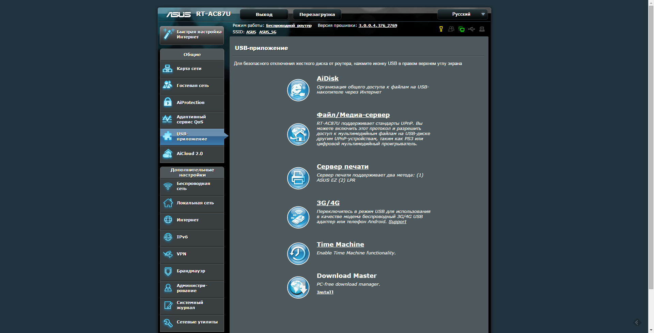The height and width of the screenshot is (333, 654).
Task: Click the green network connection status icon
Action: click(x=462, y=29)
